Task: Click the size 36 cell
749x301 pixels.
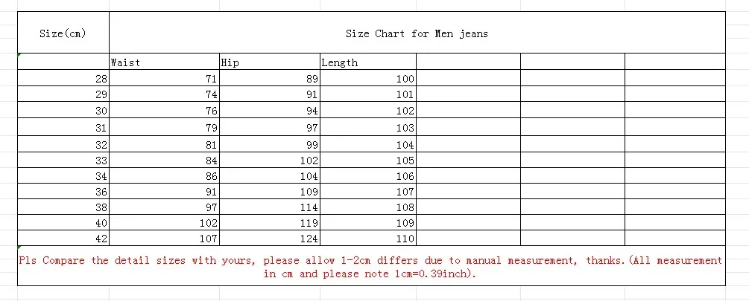Action: 63,192
